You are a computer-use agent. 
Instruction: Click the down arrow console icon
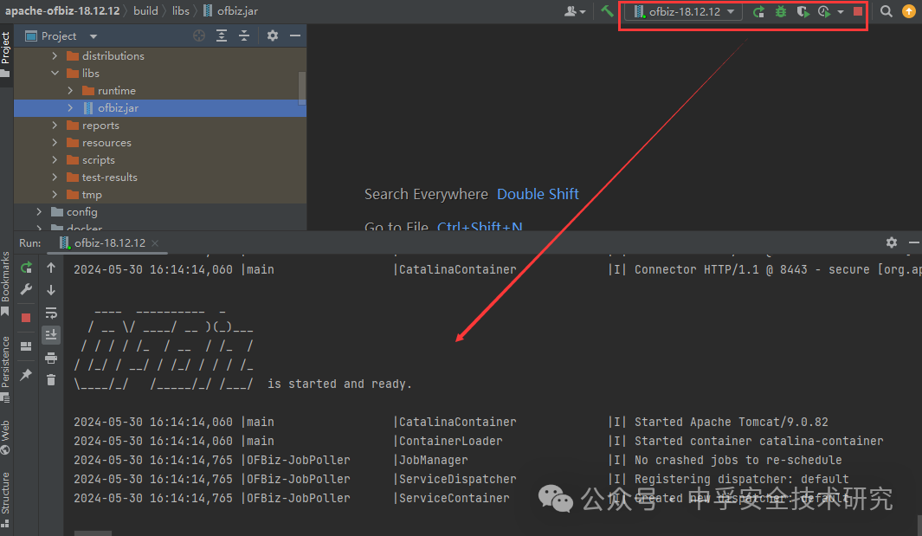(51, 290)
